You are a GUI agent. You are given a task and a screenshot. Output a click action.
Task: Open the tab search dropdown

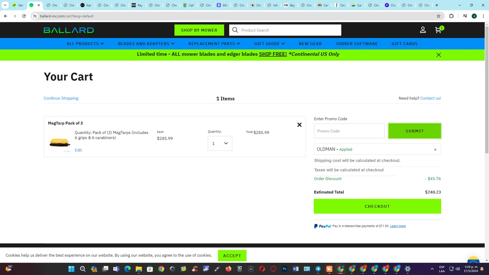tap(5, 5)
